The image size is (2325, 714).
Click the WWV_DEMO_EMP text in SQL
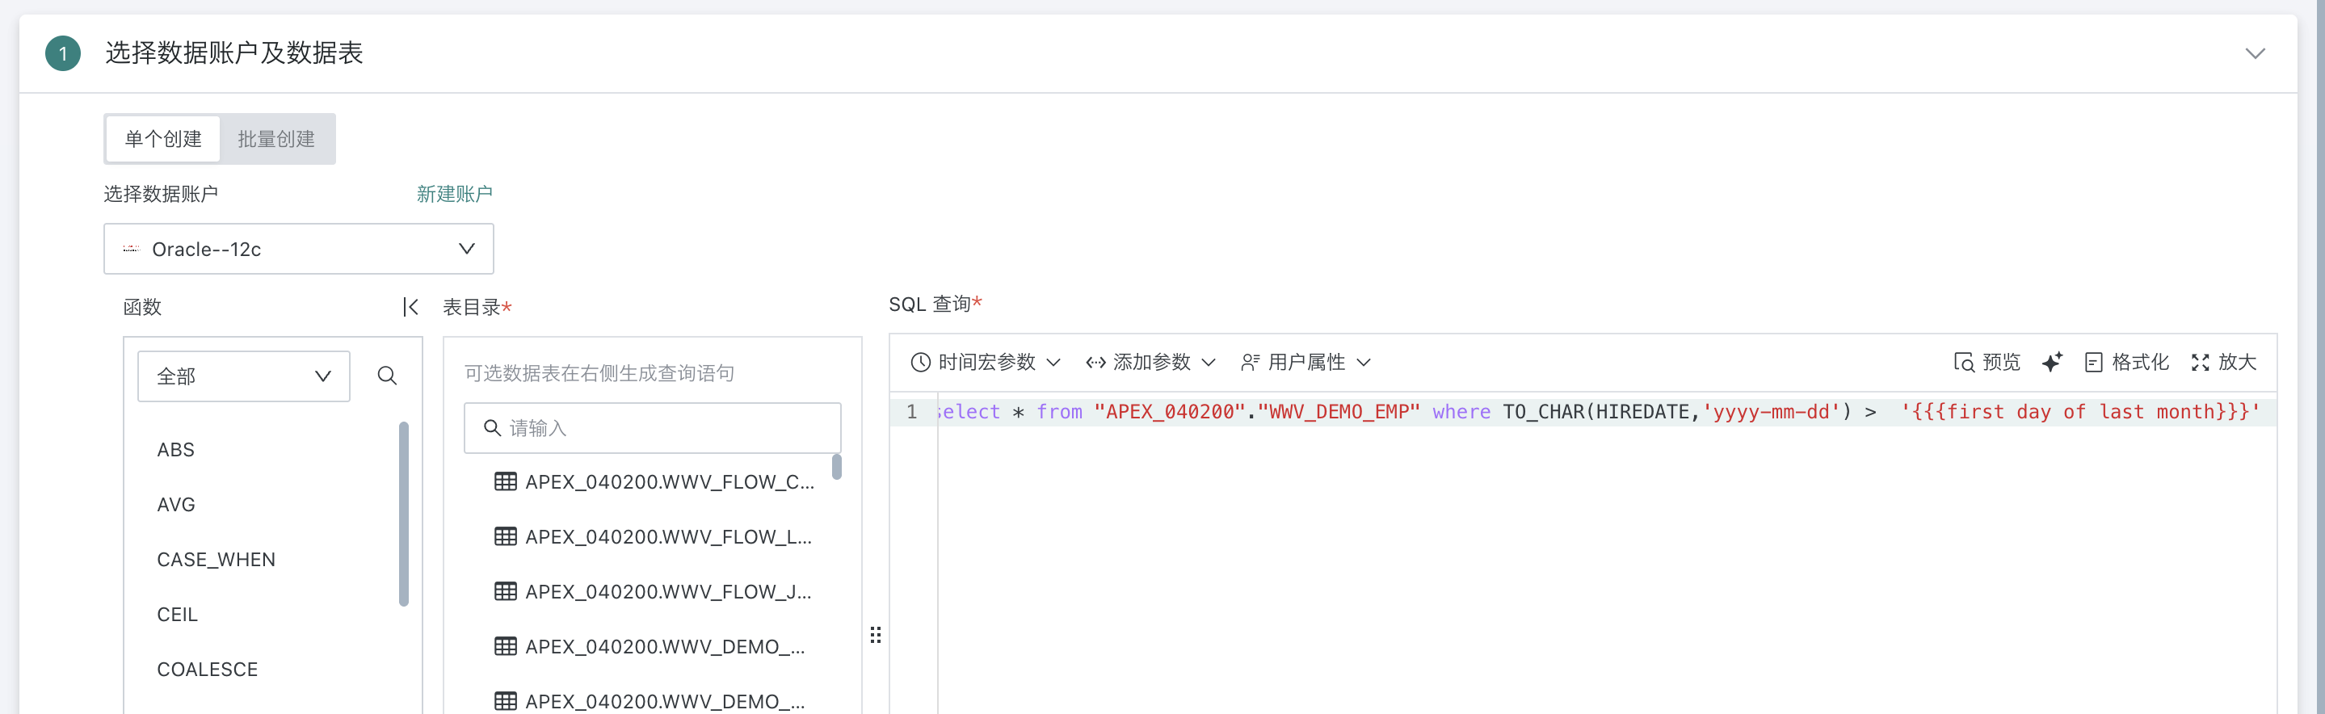point(1339,413)
